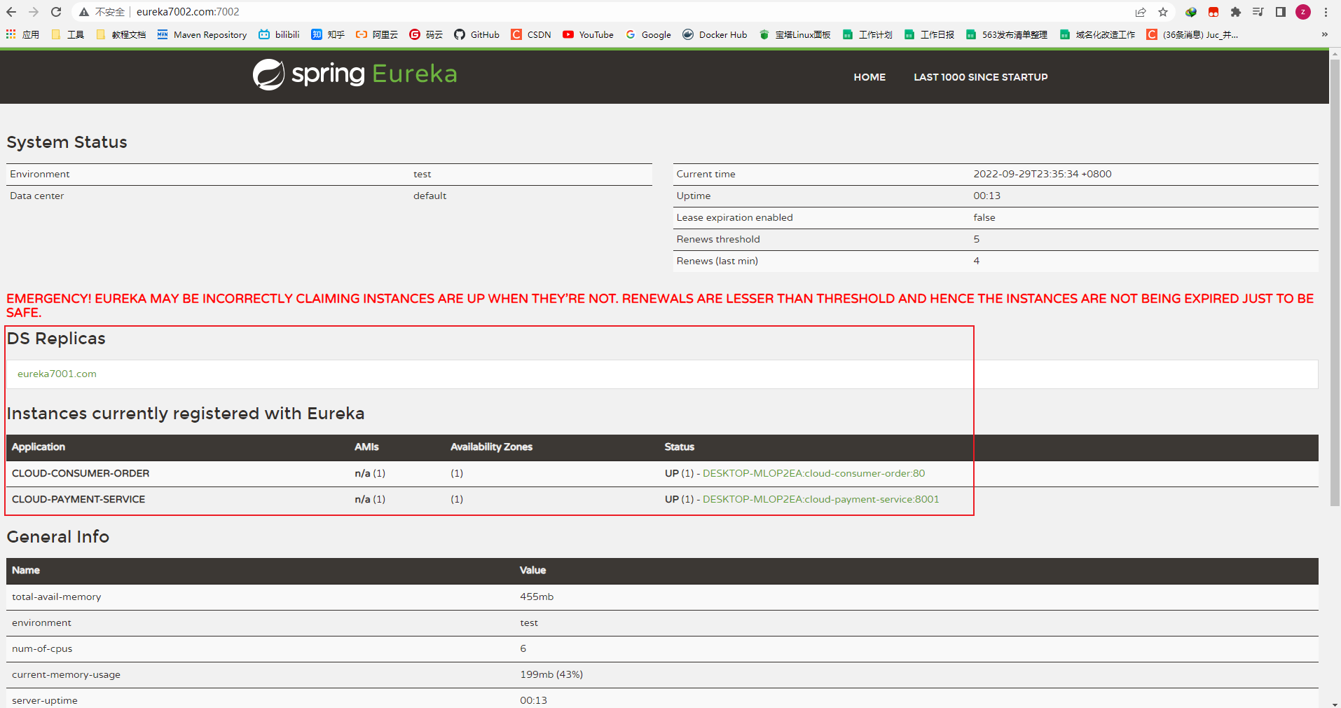Click the Availability Zones column header

pyautogui.click(x=491, y=447)
